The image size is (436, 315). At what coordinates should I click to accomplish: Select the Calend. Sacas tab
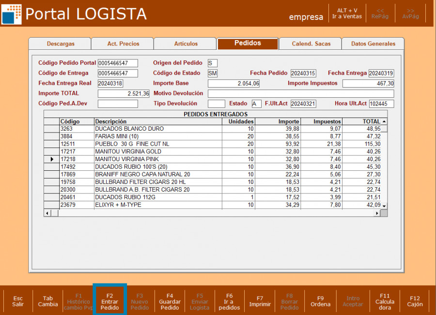[x=311, y=44]
